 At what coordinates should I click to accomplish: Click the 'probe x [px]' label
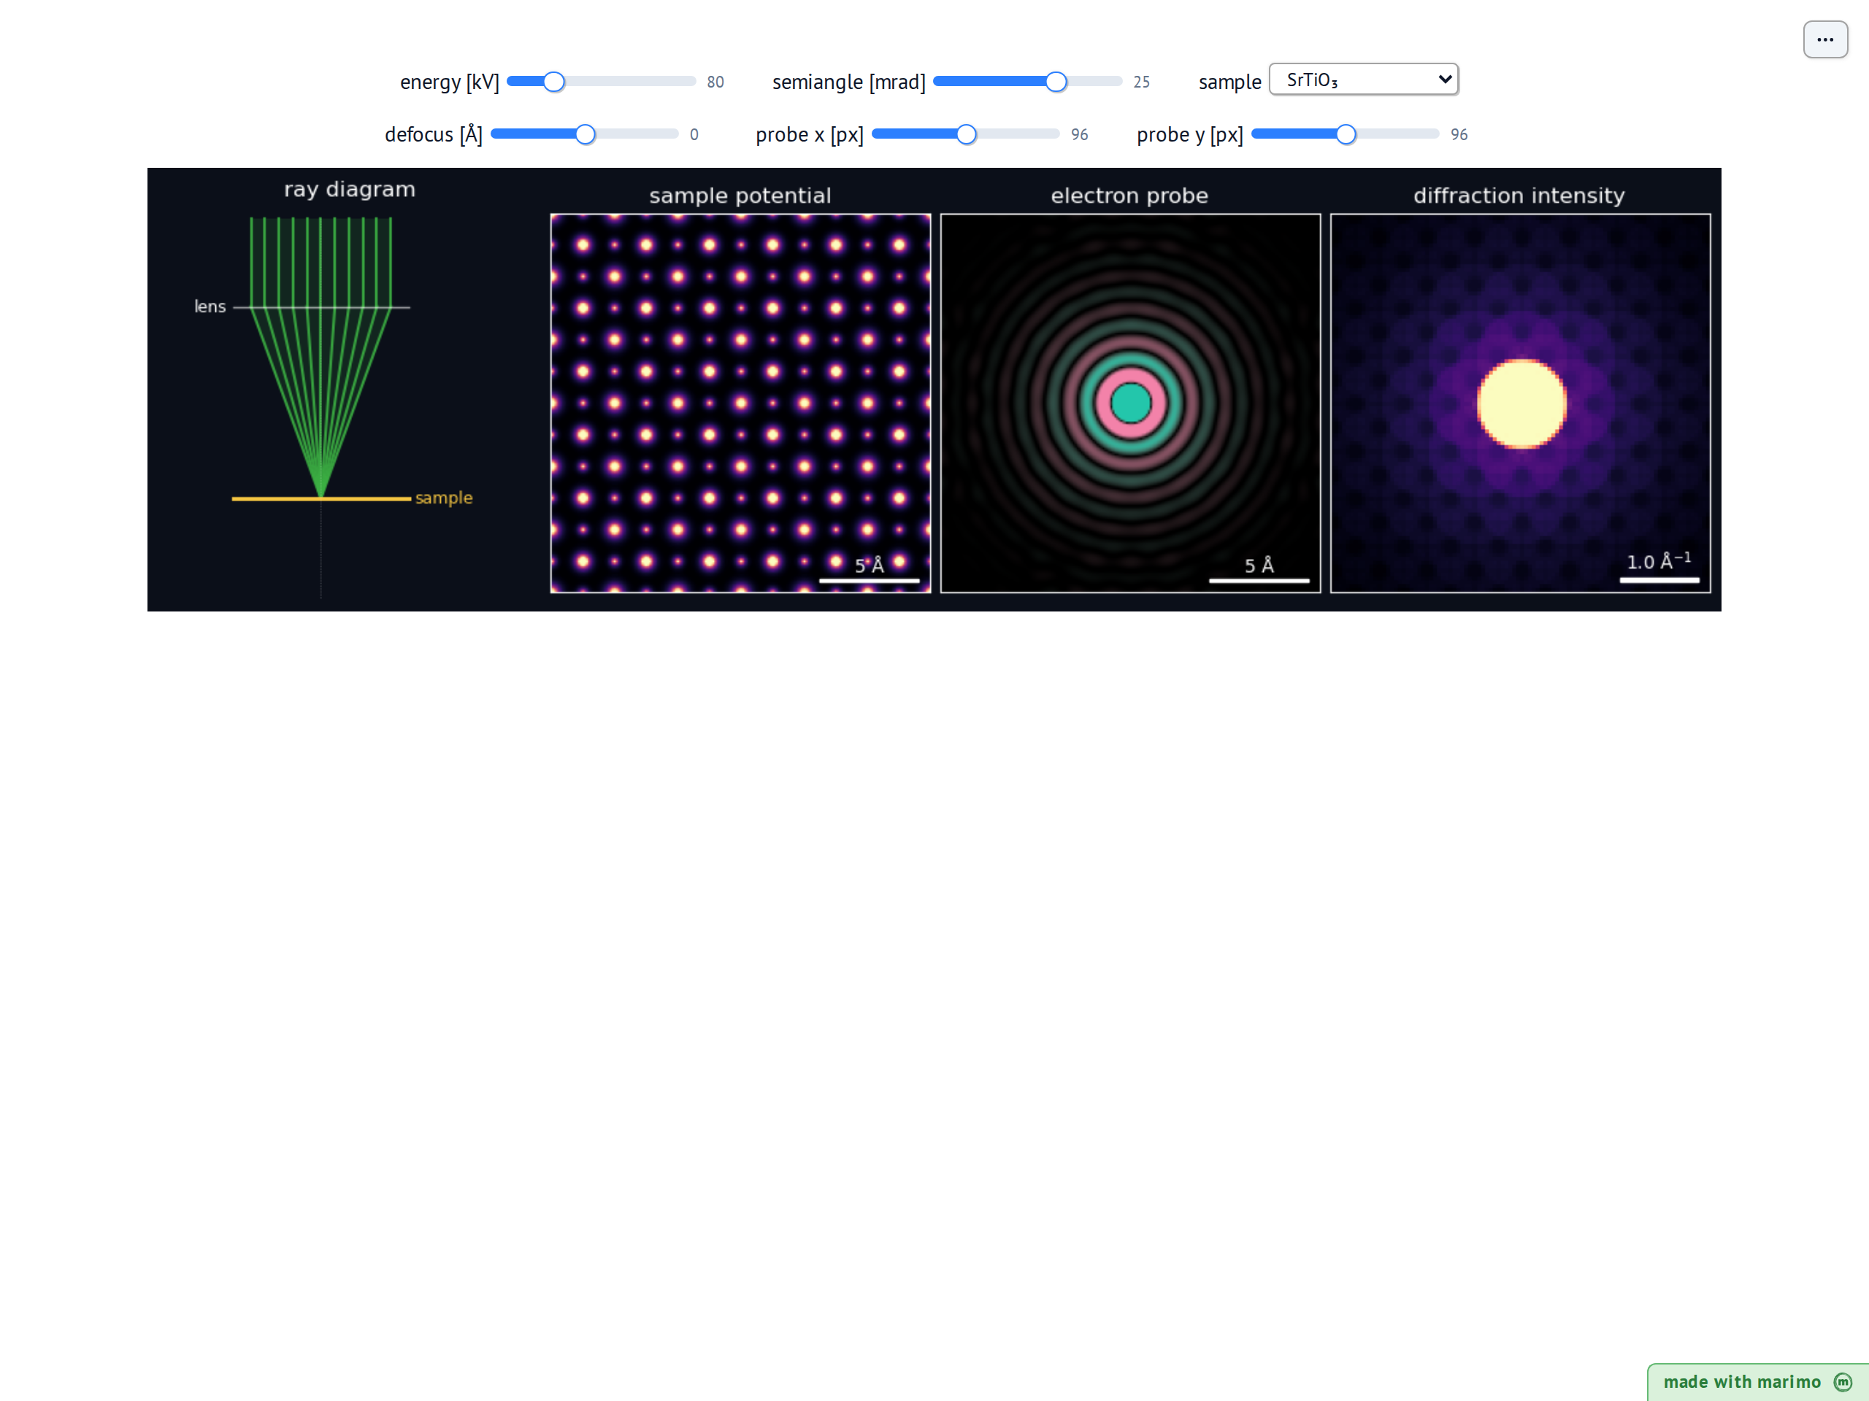tap(810, 134)
